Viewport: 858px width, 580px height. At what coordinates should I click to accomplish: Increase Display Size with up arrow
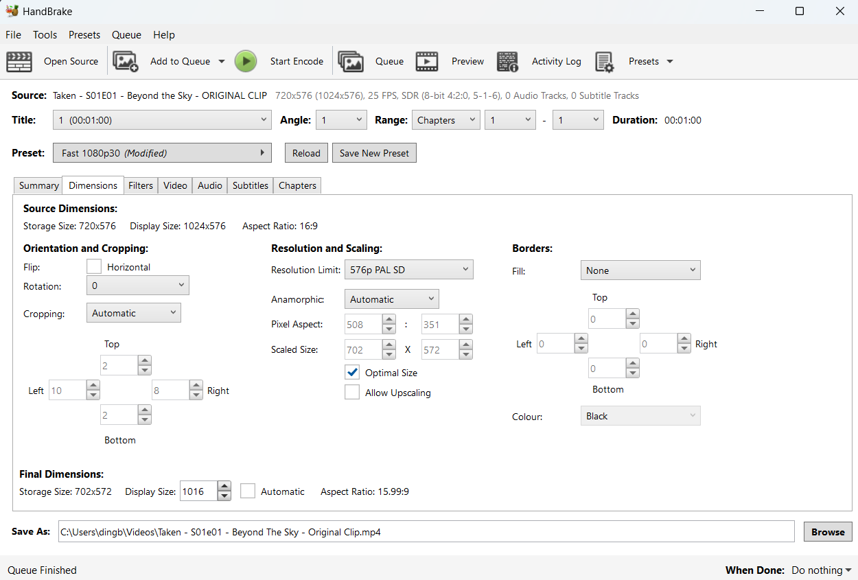(224, 486)
